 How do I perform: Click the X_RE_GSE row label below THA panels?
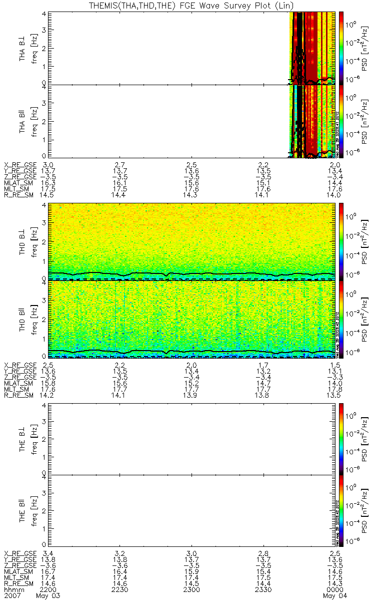click(20, 164)
